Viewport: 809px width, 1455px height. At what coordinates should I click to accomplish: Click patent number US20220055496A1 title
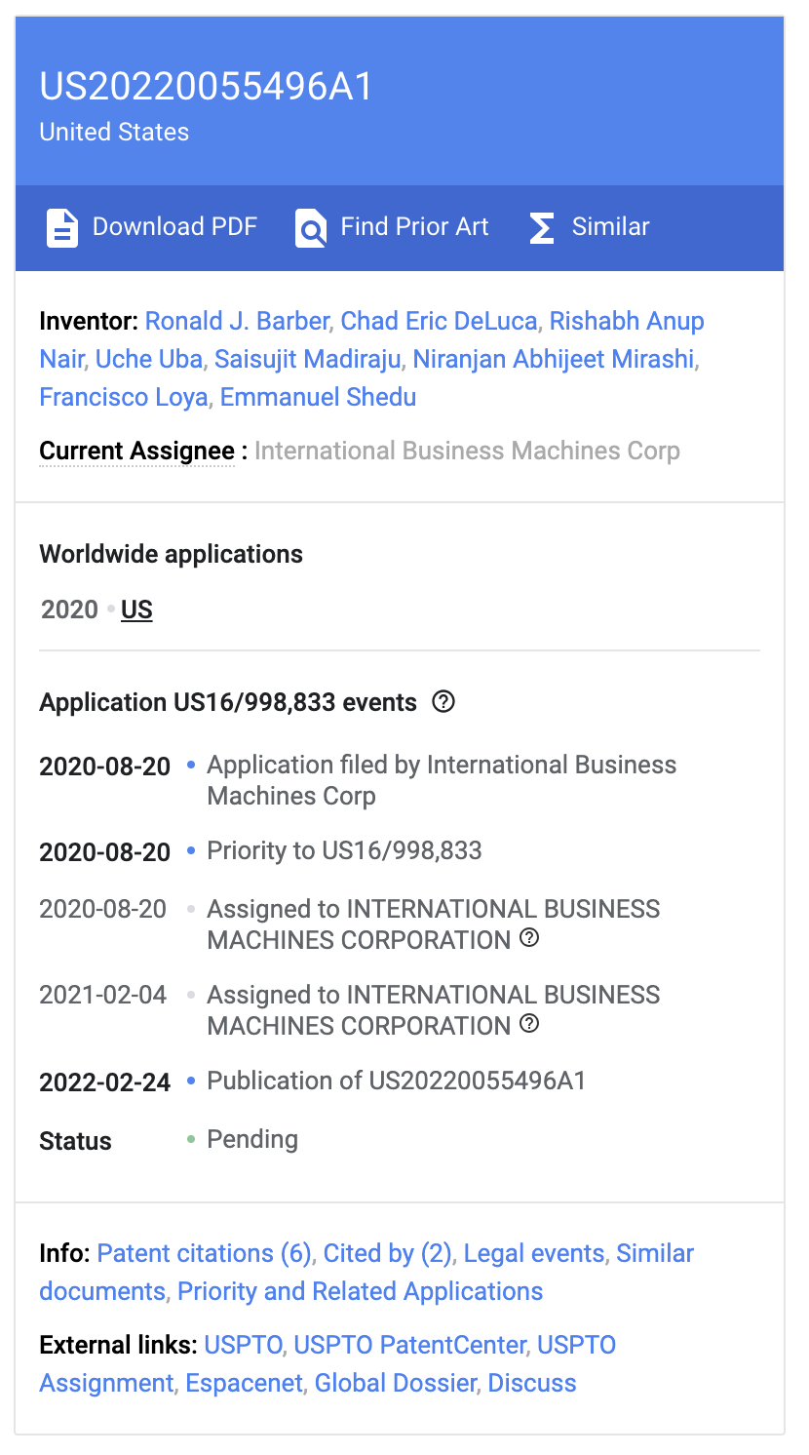[x=207, y=87]
